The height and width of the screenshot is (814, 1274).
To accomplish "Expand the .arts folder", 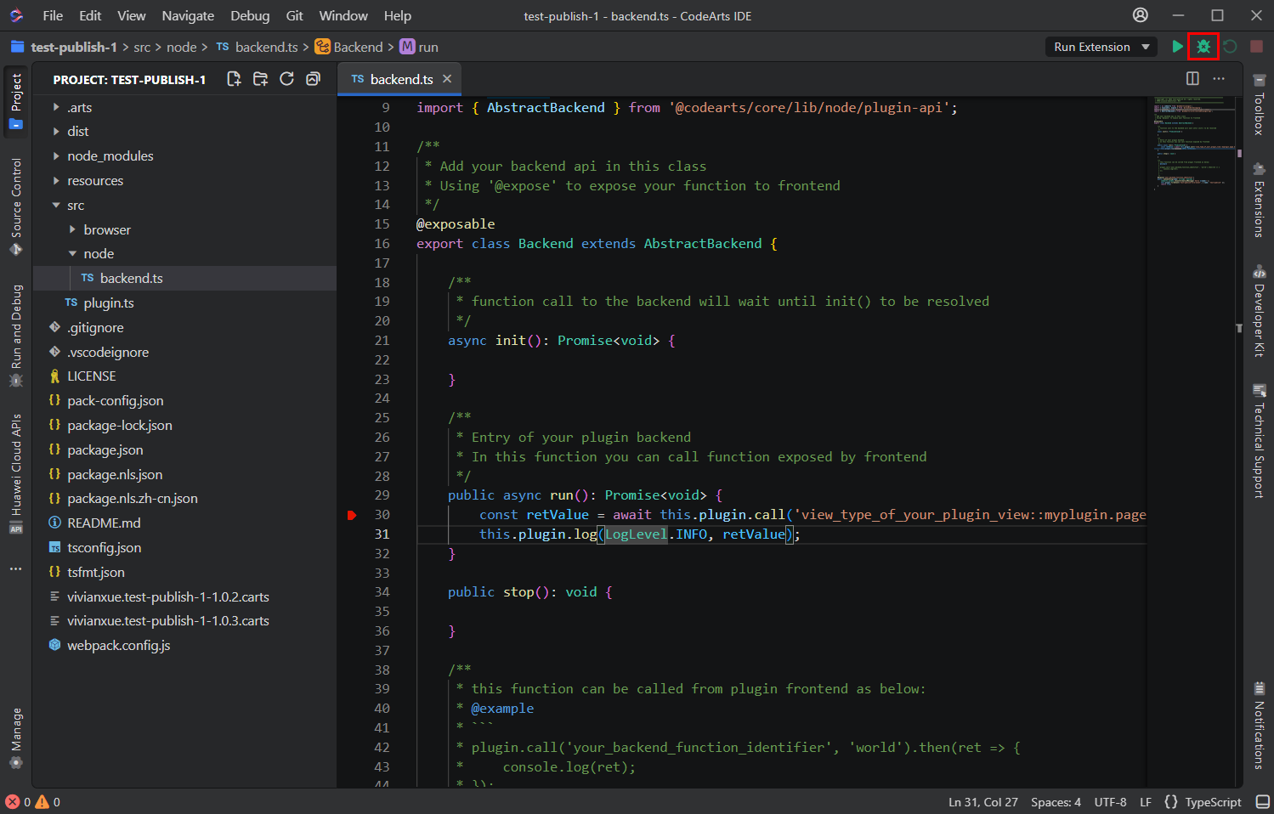I will [56, 107].
